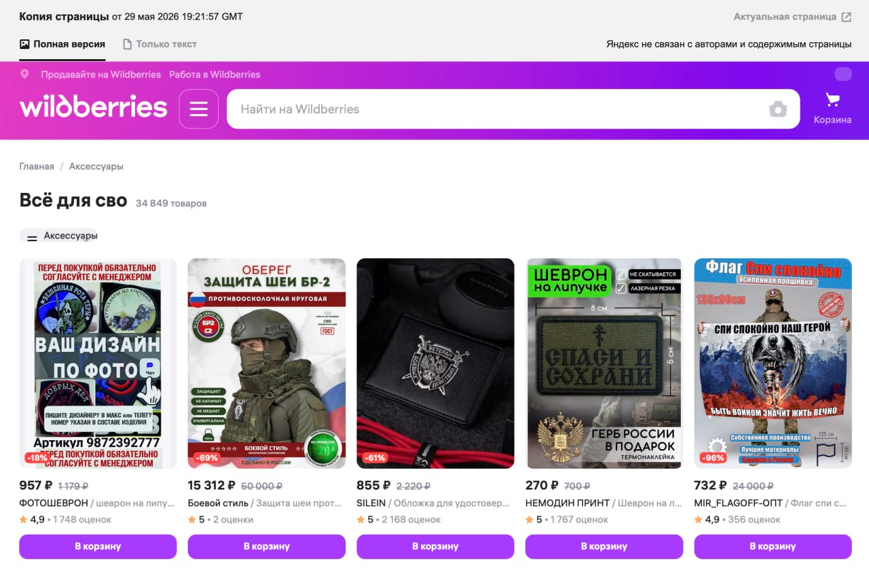The width and height of the screenshot is (869, 568).
Task: Click the -96% discount badge
Action: (x=713, y=458)
